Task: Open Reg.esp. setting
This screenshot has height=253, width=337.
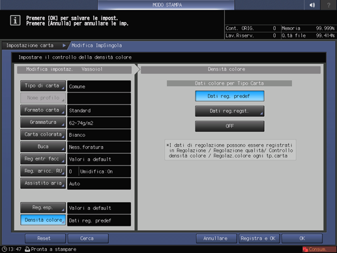Action: (43, 208)
